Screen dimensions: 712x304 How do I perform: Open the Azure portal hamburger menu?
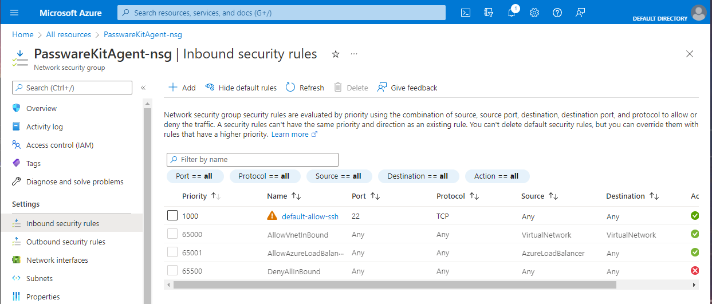click(x=14, y=13)
